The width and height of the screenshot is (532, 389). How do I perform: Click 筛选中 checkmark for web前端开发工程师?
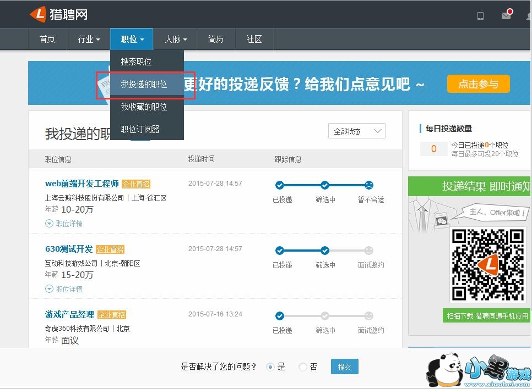coord(325,185)
